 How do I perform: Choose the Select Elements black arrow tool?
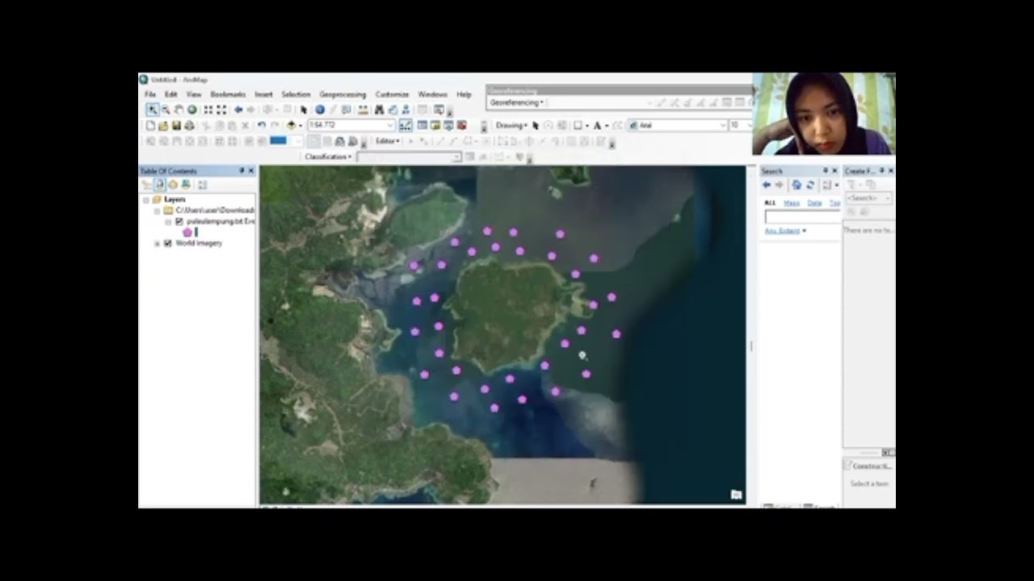[x=304, y=110]
